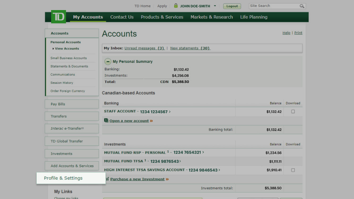The height and width of the screenshot is (199, 354).
Task: Open the Staff Account 1234 1234567 link
Action: [136, 112]
